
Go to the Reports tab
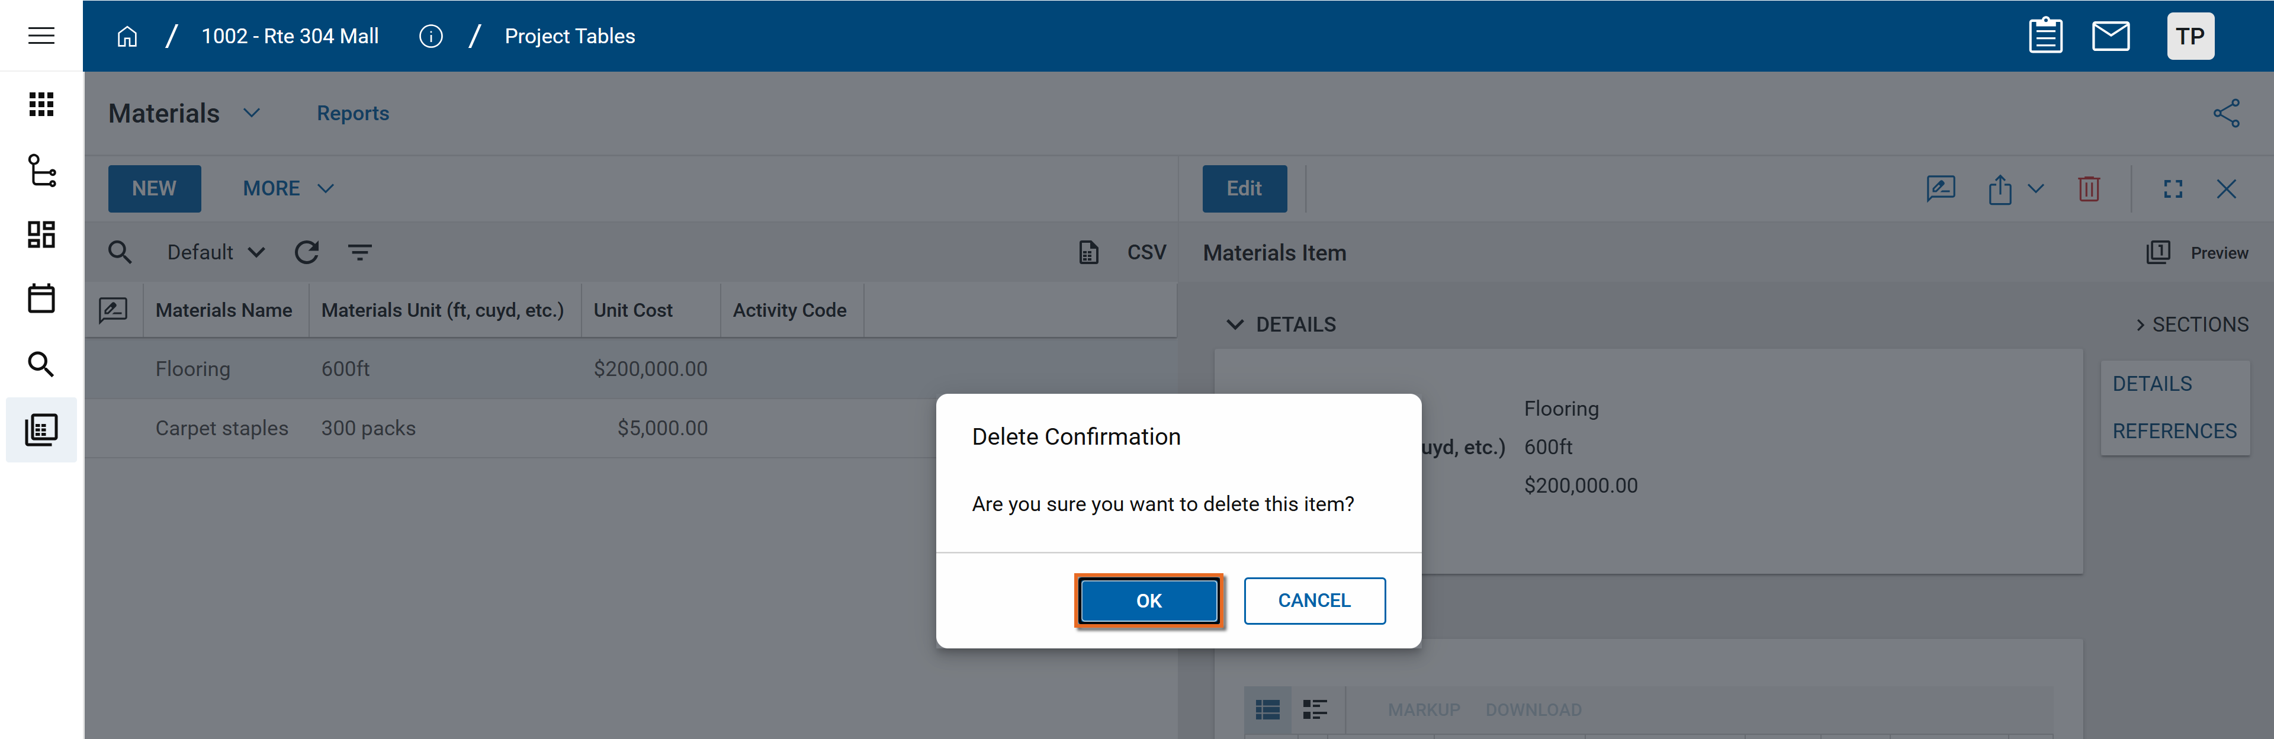pos(352,113)
